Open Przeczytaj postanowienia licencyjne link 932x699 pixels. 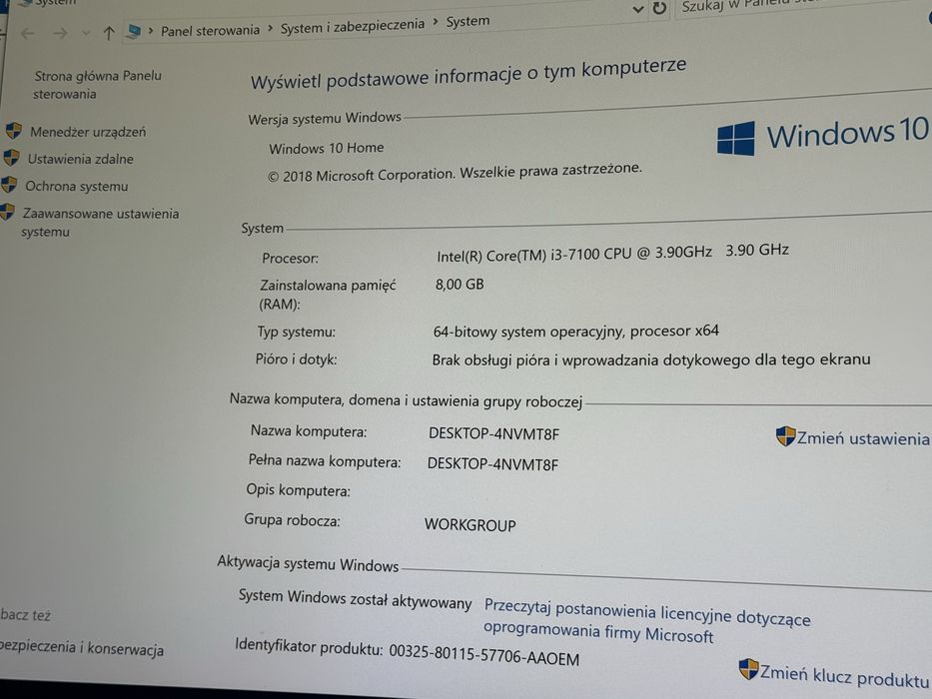(646, 622)
